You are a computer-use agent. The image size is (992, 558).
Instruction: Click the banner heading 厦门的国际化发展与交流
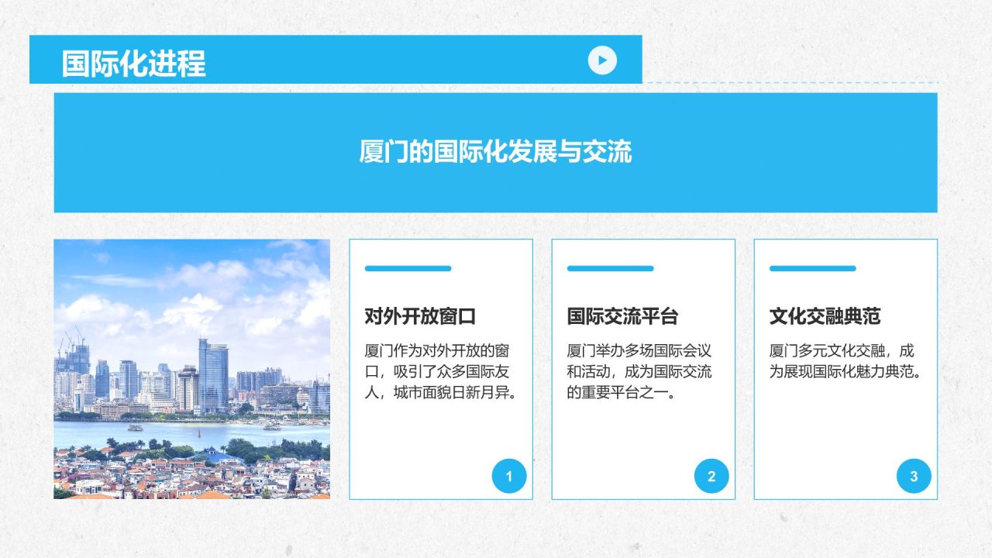pyautogui.click(x=495, y=152)
